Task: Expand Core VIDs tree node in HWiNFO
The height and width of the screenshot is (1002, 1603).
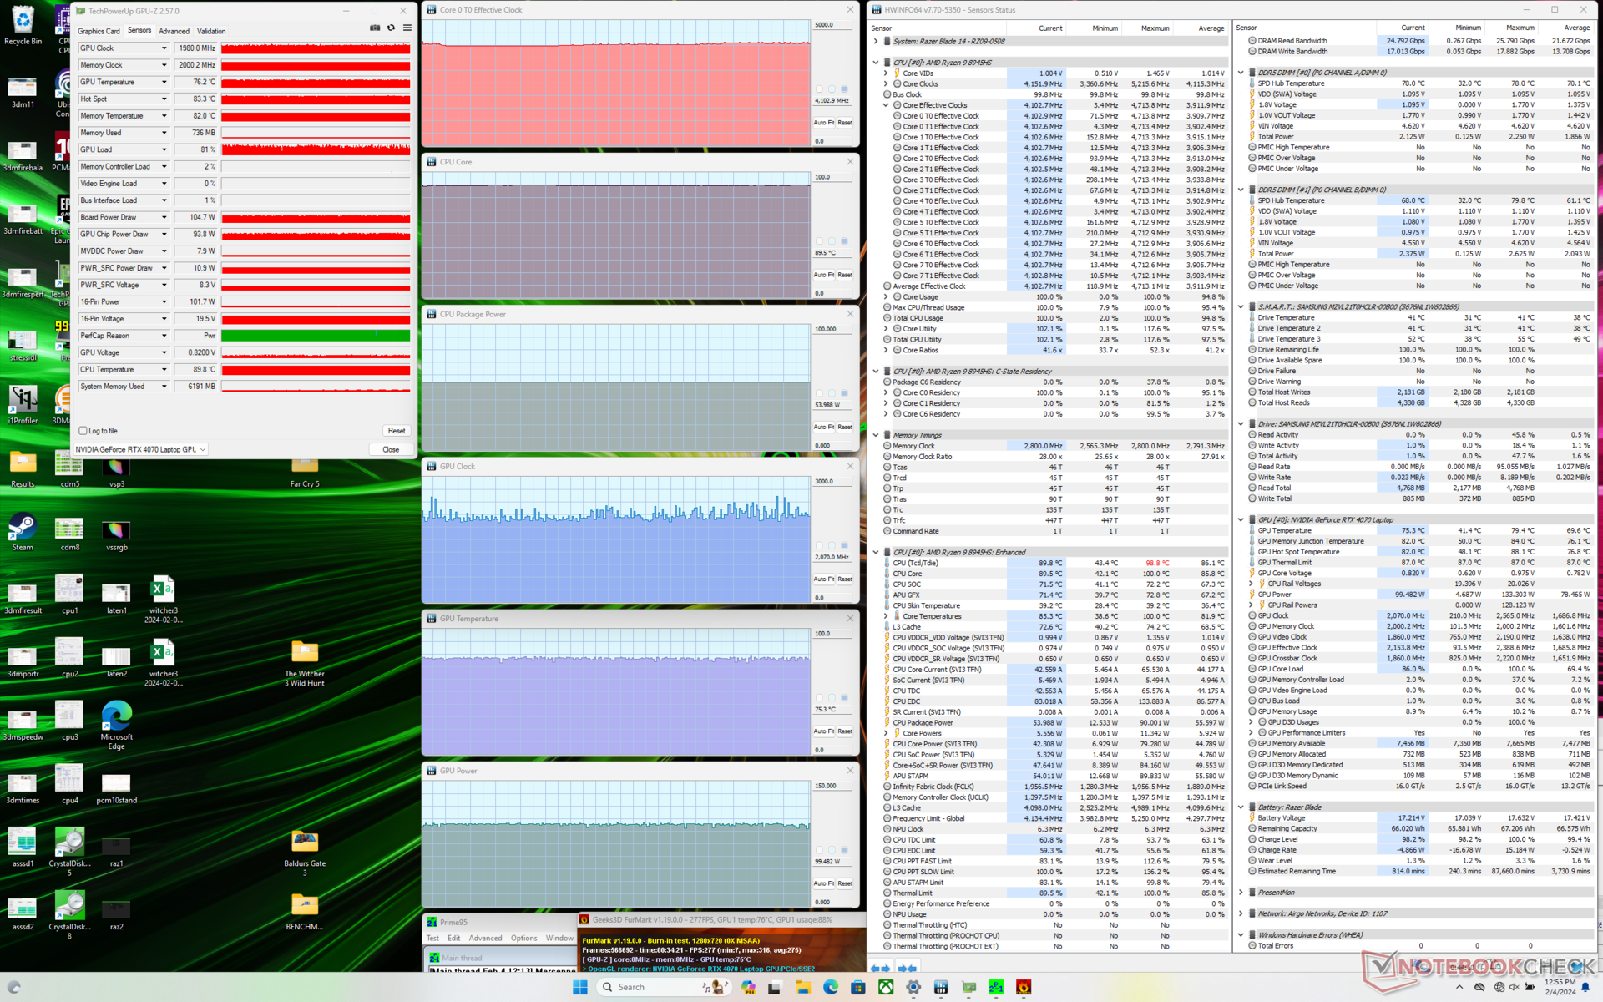Action: 886,73
